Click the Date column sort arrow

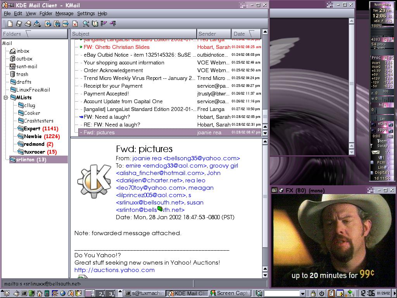251,34
